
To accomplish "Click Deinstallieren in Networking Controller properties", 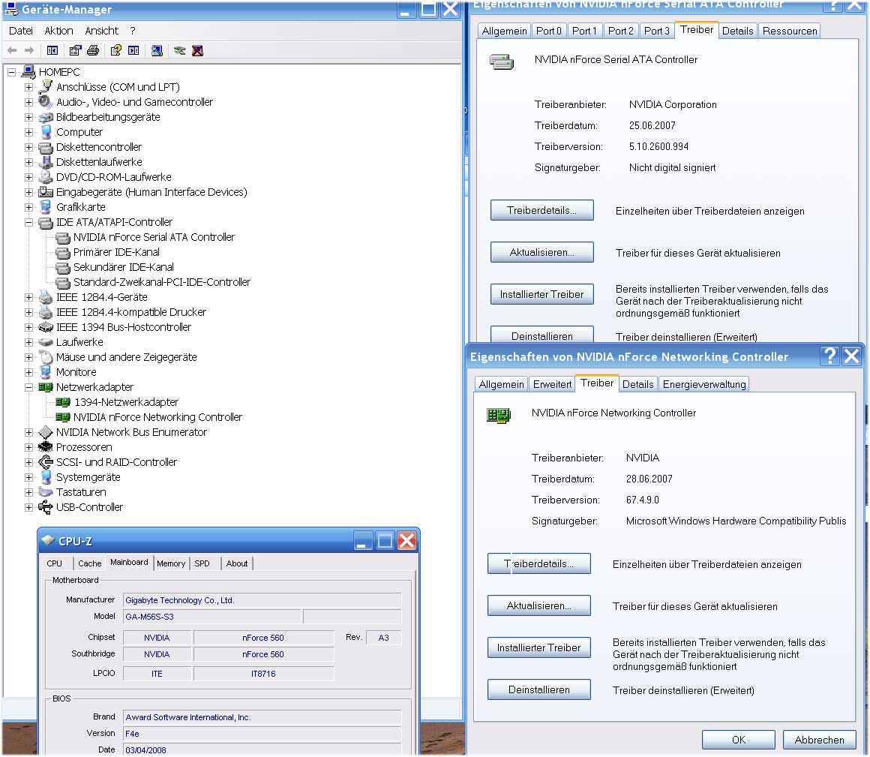I will (538, 689).
